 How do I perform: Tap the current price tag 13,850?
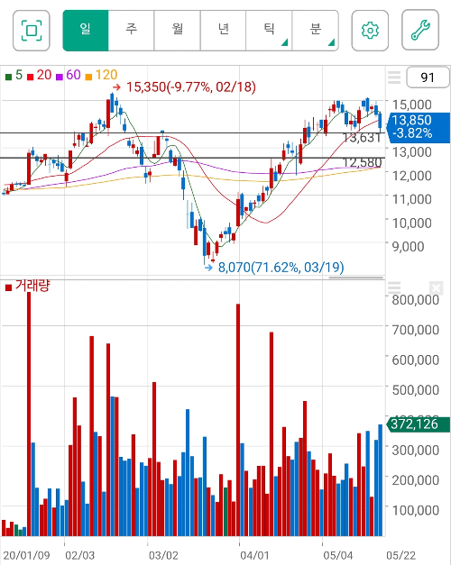pyautogui.click(x=418, y=126)
